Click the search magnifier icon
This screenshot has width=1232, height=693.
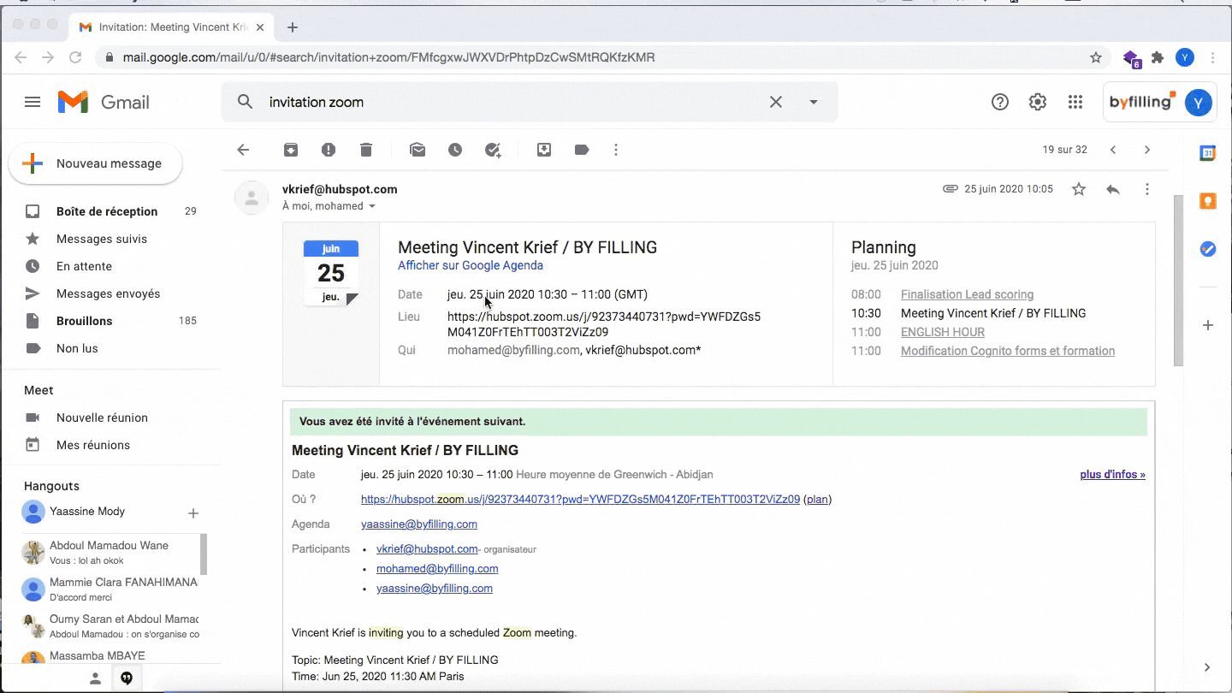tap(245, 102)
